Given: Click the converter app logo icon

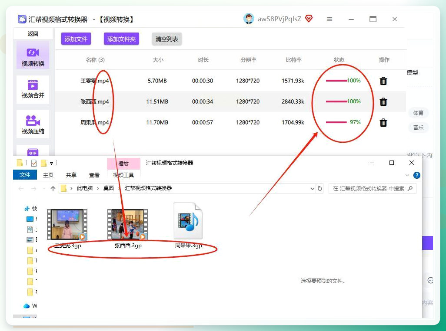Looking at the screenshot, I should pos(22,19).
